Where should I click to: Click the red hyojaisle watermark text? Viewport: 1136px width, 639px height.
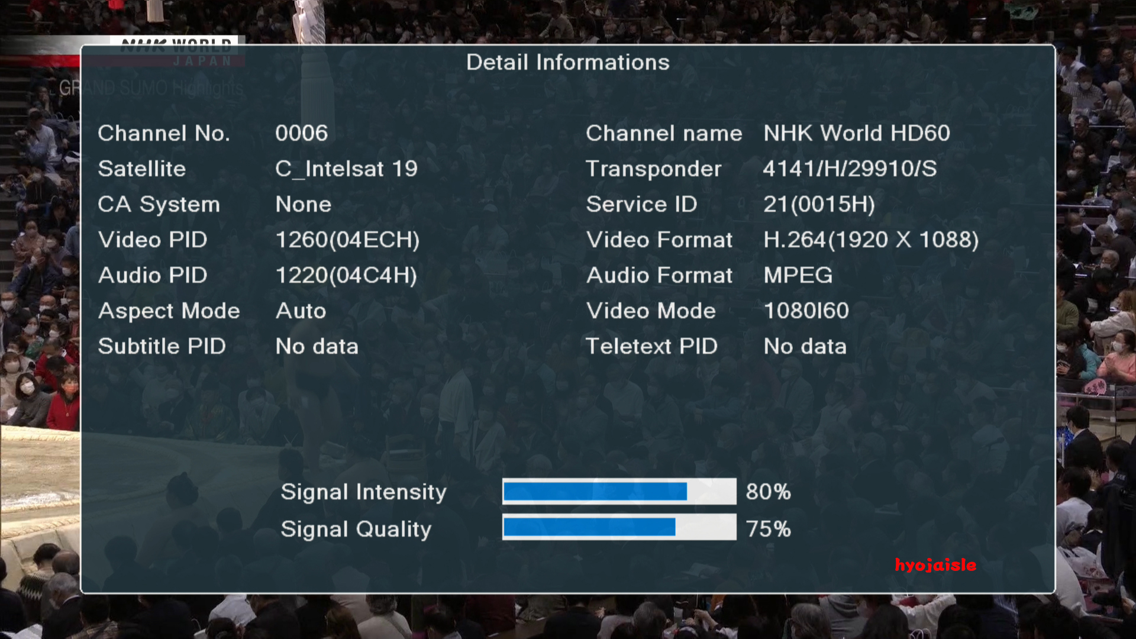[x=935, y=565]
